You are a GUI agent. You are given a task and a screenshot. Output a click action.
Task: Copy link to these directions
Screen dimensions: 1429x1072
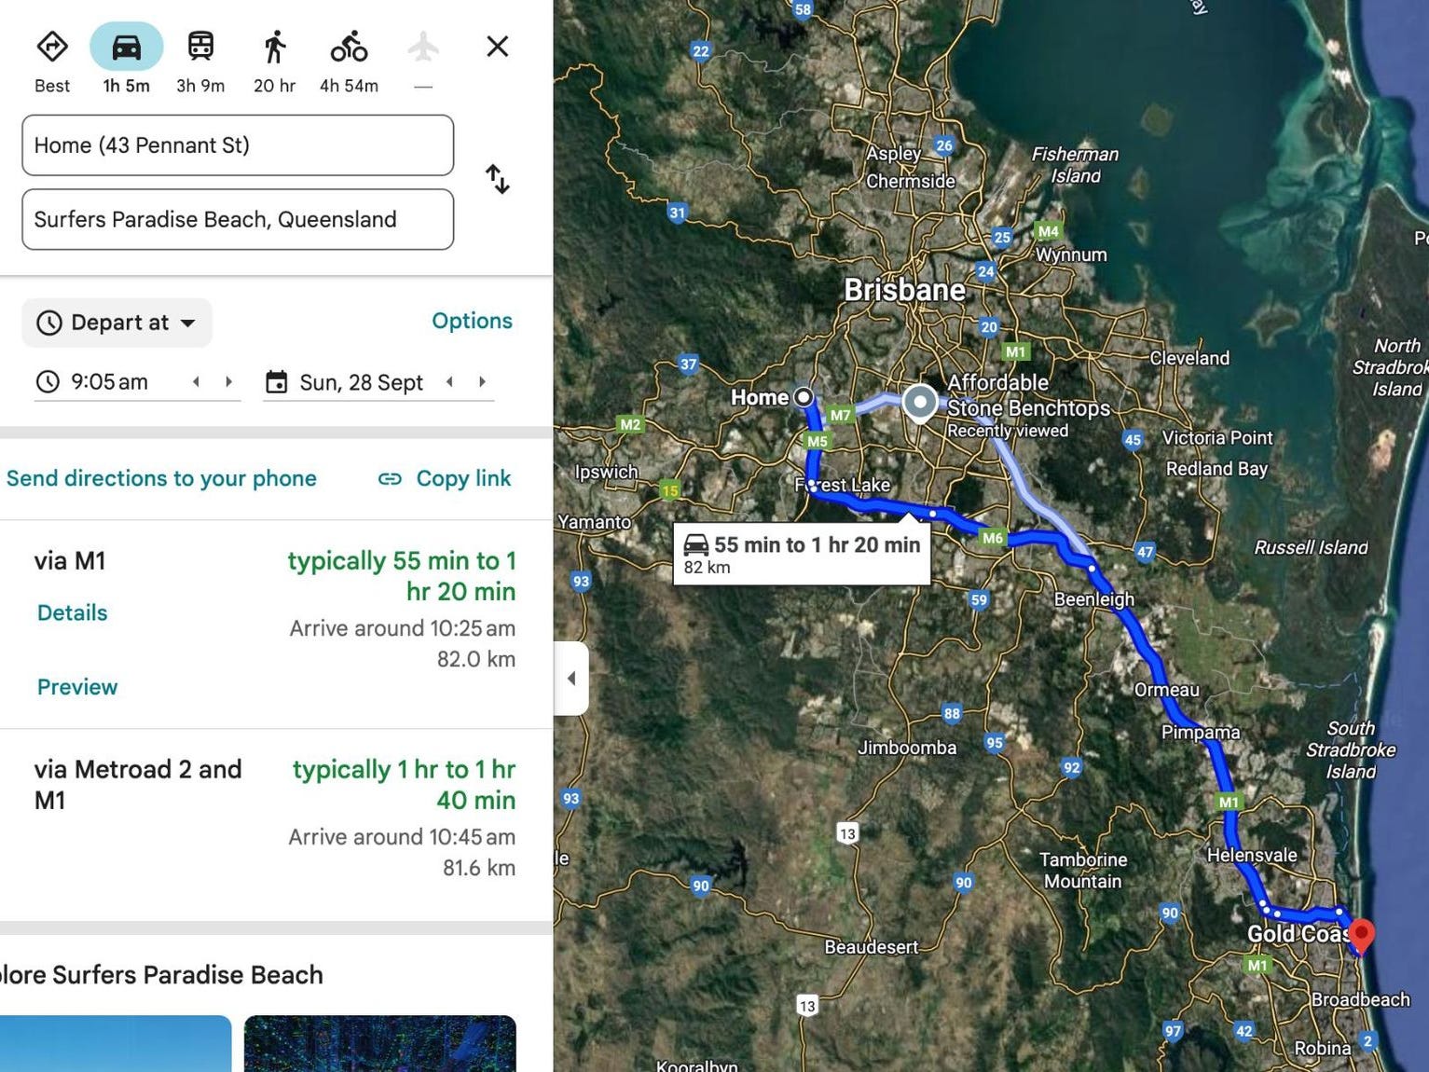pyautogui.click(x=445, y=478)
